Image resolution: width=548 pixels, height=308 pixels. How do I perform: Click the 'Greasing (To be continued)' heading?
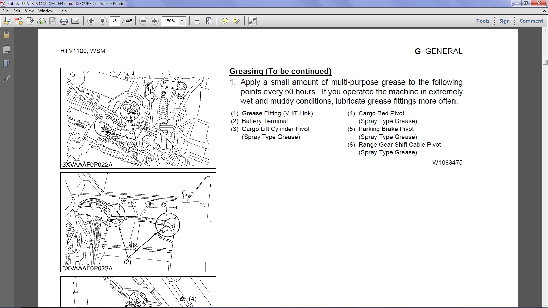pyautogui.click(x=280, y=71)
